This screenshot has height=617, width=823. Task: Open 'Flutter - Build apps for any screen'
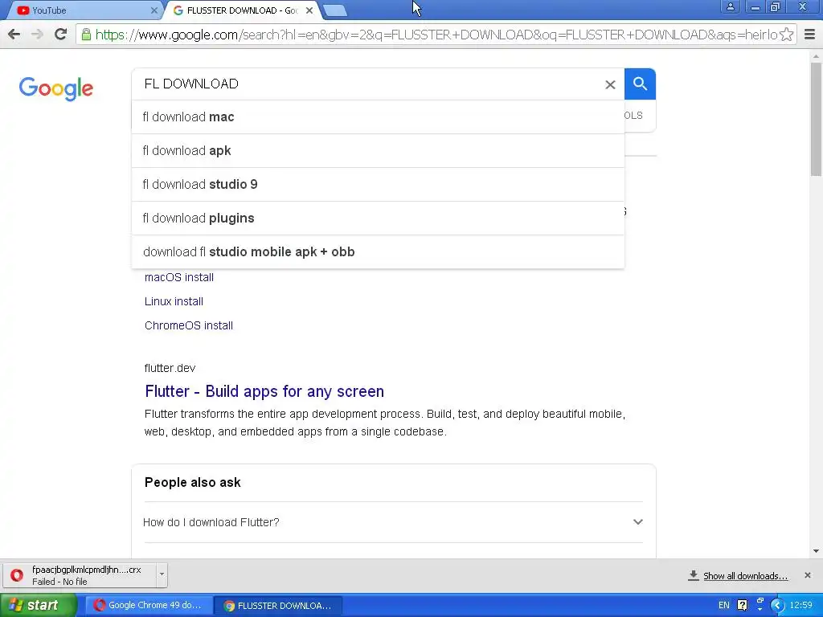point(264,391)
